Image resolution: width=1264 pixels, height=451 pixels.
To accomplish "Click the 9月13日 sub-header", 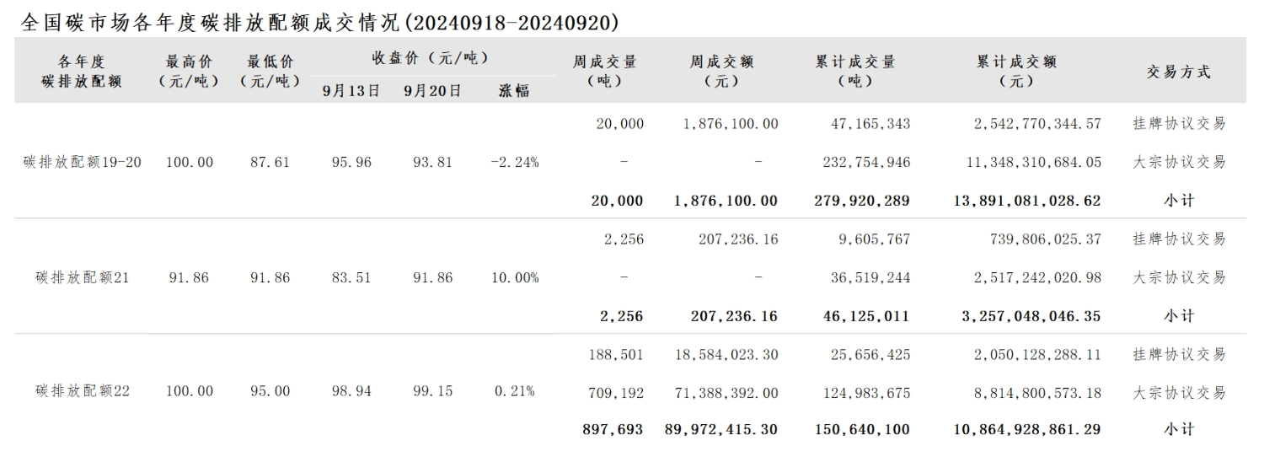I will pyautogui.click(x=351, y=91).
